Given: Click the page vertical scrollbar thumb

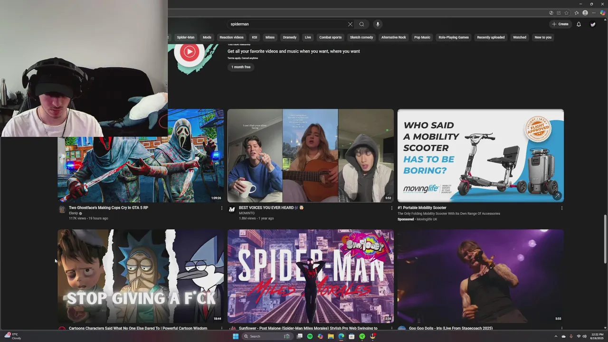Looking at the screenshot, I should (605, 239).
